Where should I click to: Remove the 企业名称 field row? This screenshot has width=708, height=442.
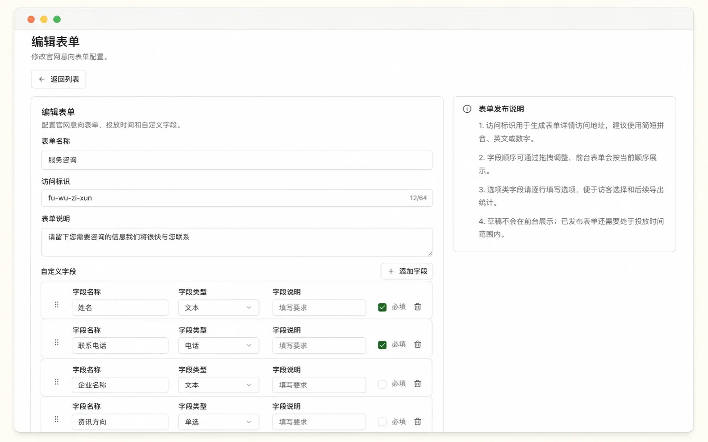[417, 384]
